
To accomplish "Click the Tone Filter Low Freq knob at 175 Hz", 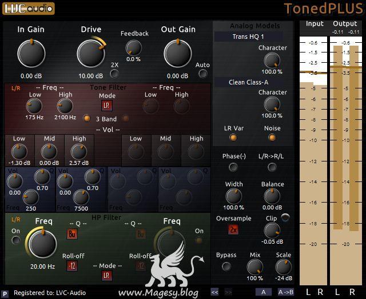I will (34, 106).
